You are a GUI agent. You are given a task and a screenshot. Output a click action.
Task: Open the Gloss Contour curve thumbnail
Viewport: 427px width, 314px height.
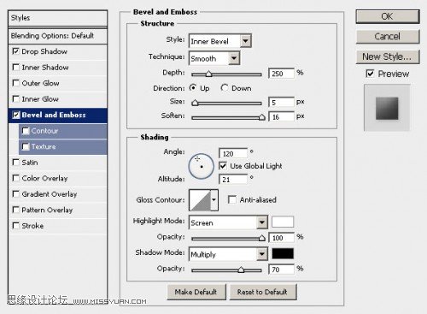[x=200, y=200]
